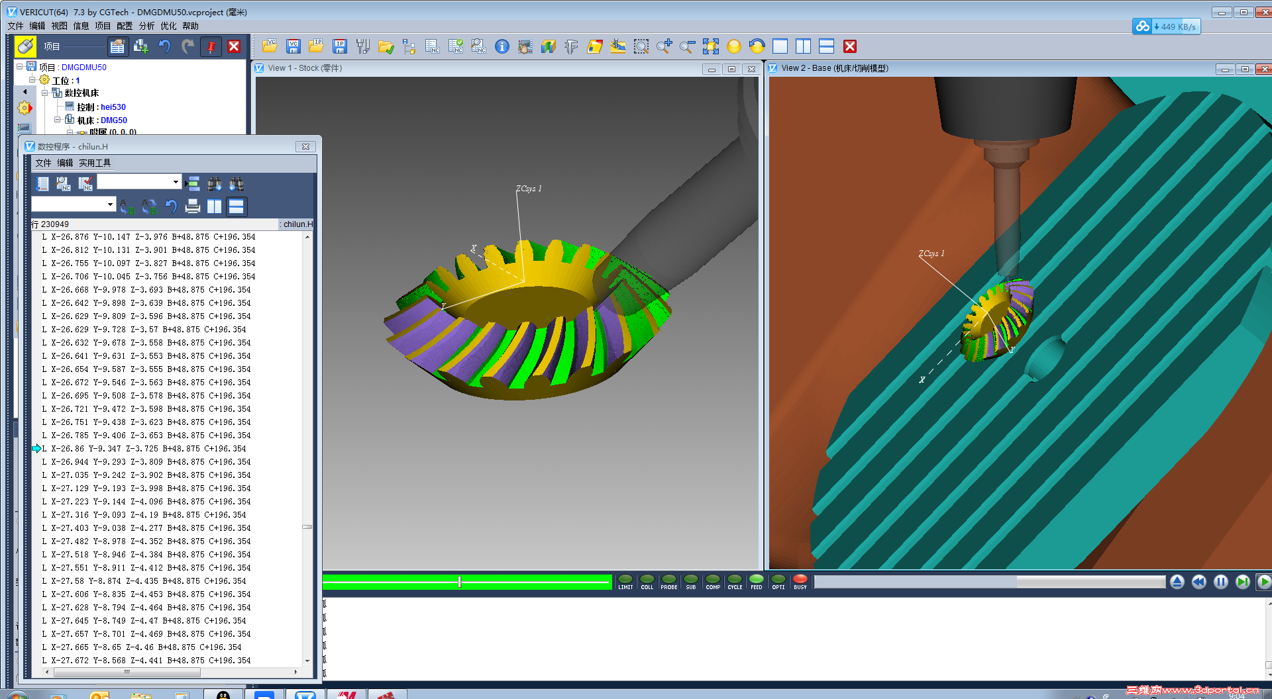
Task: Toggle the yellow mouse pick mode button
Action: (25, 46)
